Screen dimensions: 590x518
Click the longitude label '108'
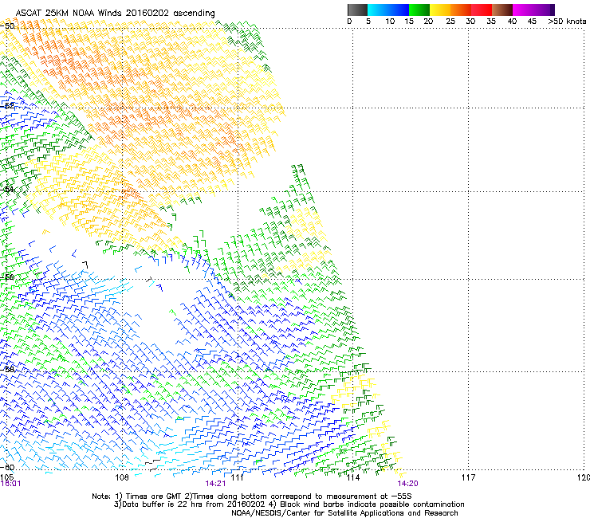click(x=122, y=477)
